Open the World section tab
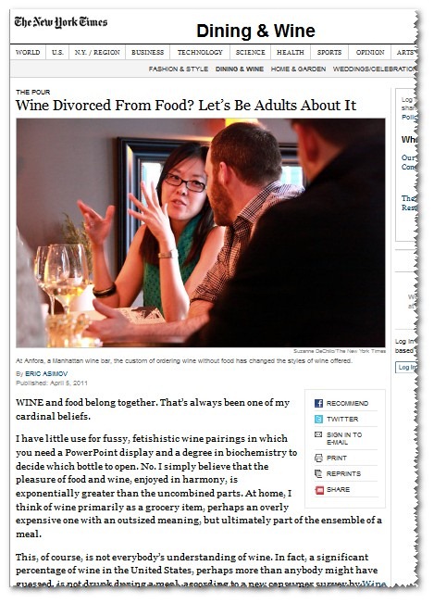This screenshot has width=434, height=603. point(28,52)
